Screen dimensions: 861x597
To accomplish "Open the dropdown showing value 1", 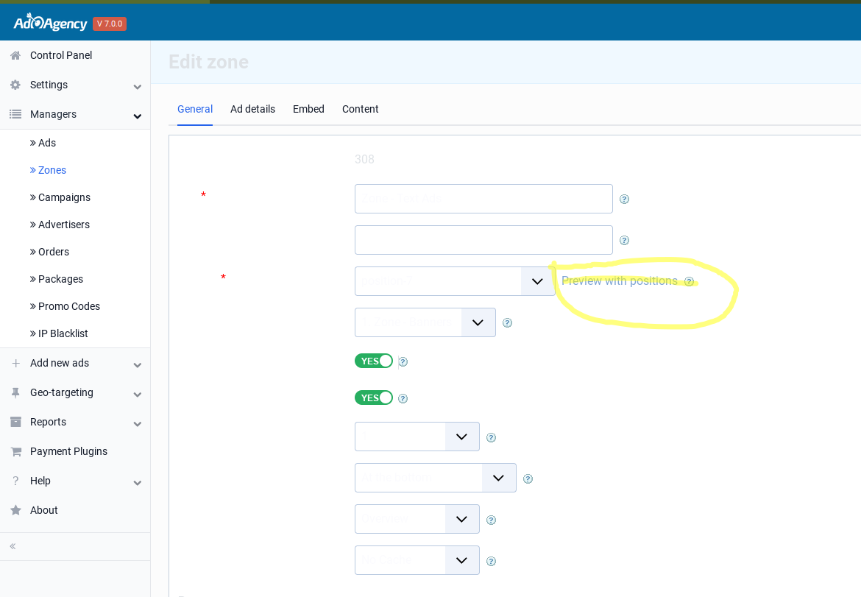I will 417,437.
